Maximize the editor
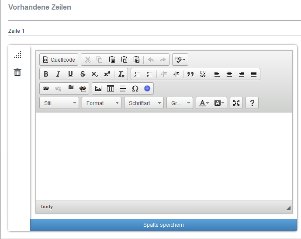The width and height of the screenshot is (301, 239). pyautogui.click(x=236, y=103)
